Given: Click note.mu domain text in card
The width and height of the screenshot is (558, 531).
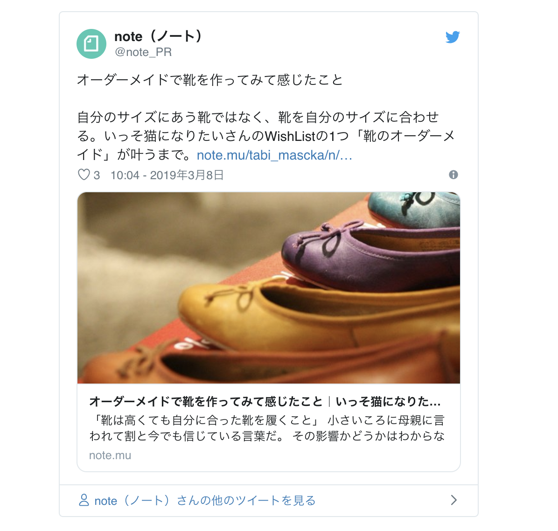Looking at the screenshot, I should [x=110, y=455].
